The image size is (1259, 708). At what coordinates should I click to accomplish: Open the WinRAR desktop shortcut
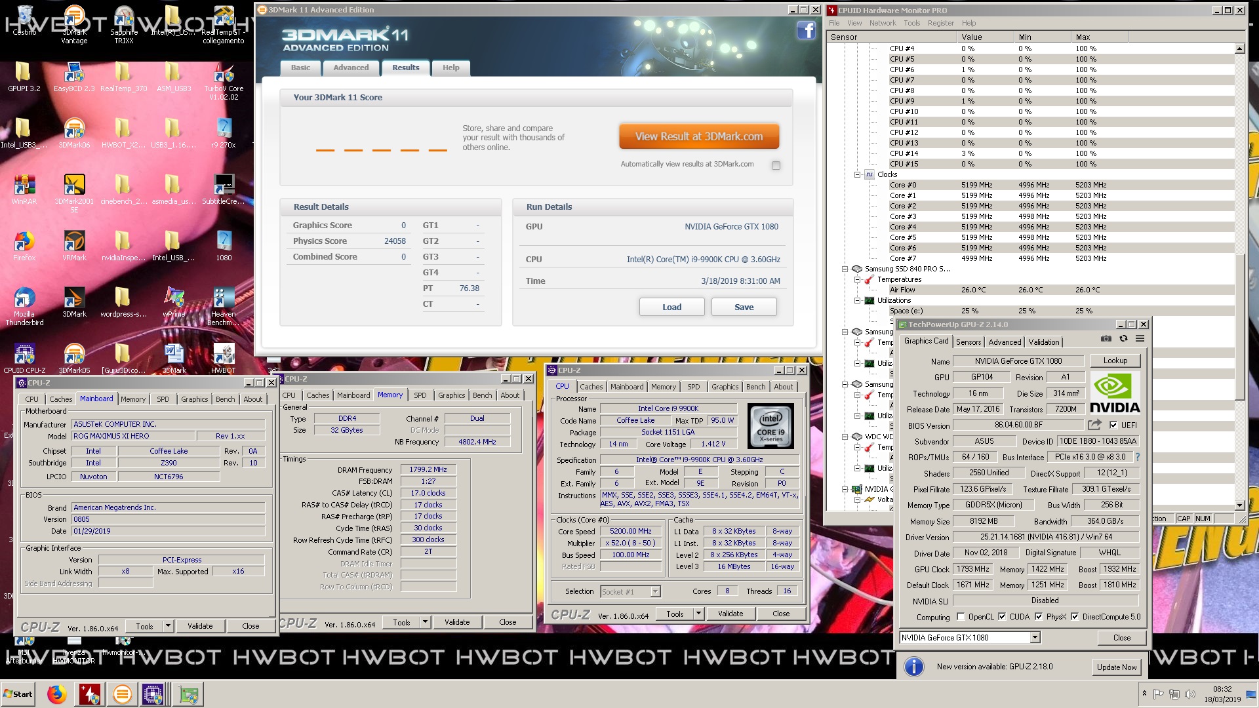click(24, 190)
